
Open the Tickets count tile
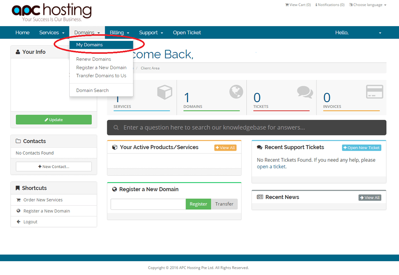point(282,97)
